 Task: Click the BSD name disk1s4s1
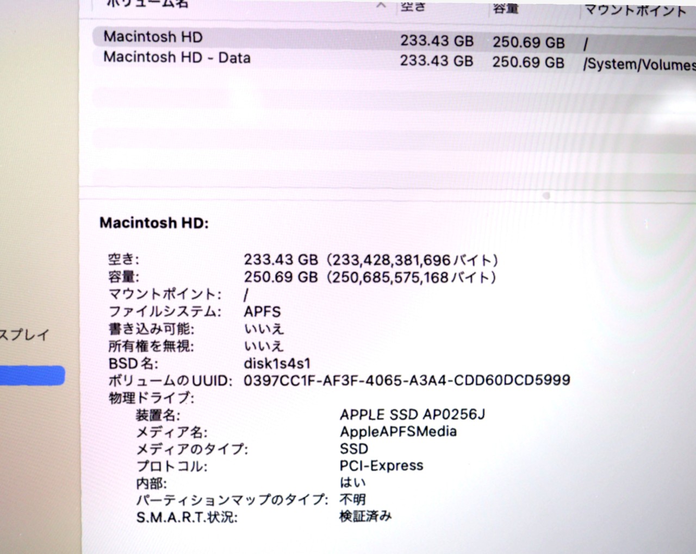(277, 363)
